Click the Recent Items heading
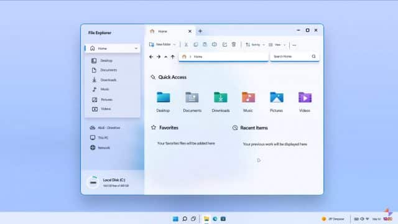This screenshot has width=398, height=224. coord(254,128)
